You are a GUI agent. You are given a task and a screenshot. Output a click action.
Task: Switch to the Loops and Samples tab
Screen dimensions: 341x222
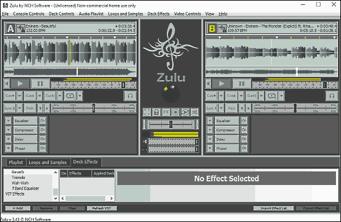point(48,162)
